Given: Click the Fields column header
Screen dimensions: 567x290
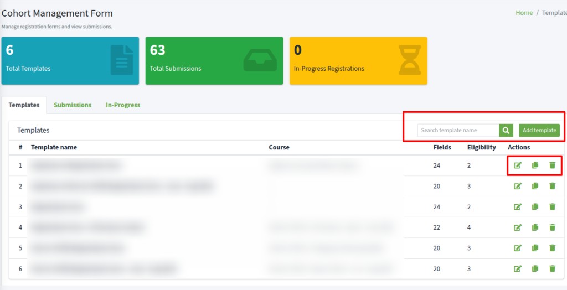Looking at the screenshot, I should coord(442,148).
